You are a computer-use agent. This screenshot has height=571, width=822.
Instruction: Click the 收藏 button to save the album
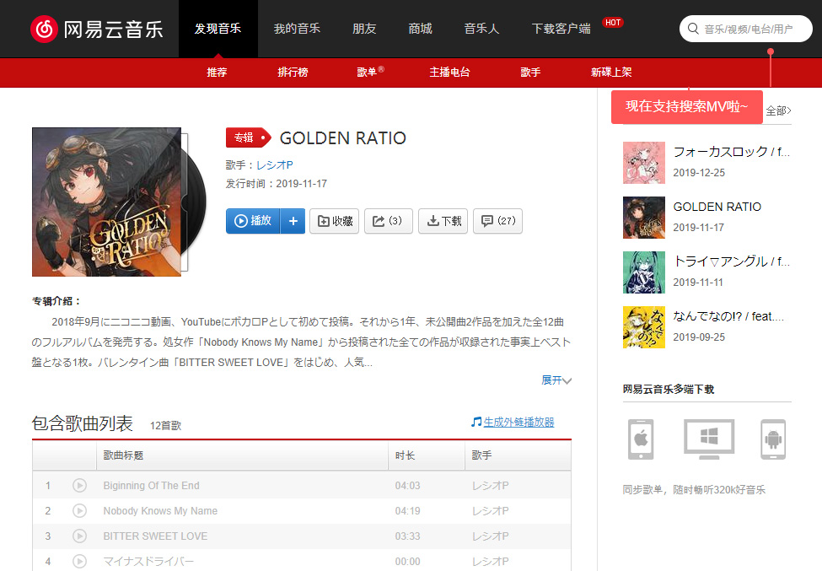click(x=335, y=221)
